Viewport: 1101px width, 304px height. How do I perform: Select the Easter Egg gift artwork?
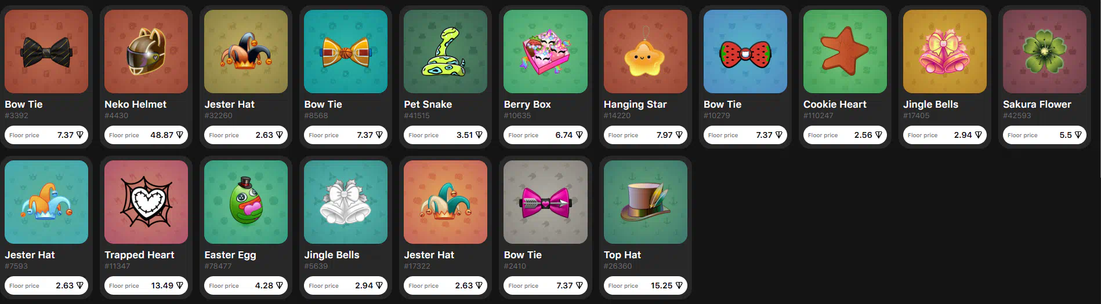246,202
